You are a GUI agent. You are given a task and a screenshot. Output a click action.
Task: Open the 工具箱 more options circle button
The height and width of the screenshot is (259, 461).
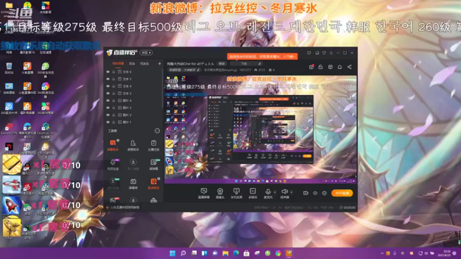tap(157, 131)
